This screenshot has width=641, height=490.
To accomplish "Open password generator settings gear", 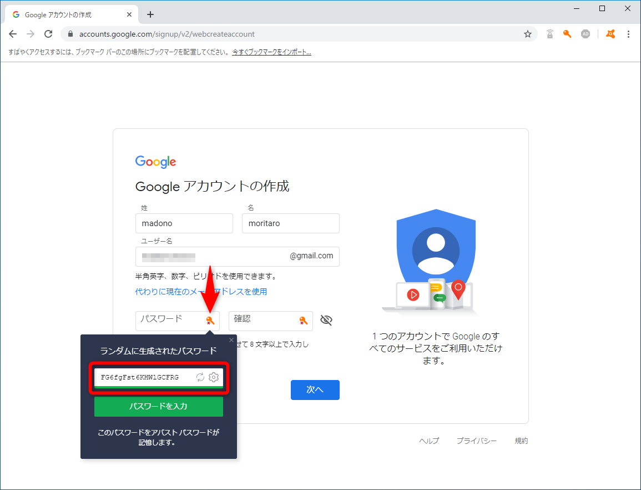I will 214,377.
